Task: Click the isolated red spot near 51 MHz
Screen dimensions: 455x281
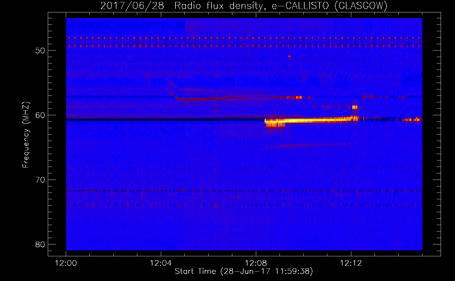Action: click(x=289, y=56)
